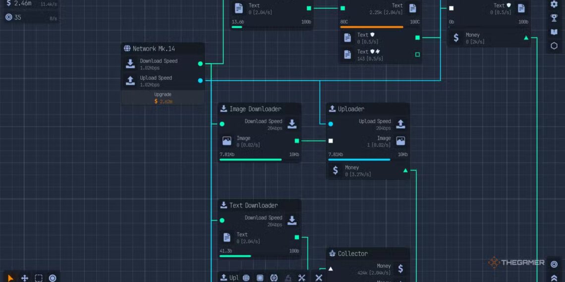The width and height of the screenshot is (565, 282).
Task: Select the Image Downloader node title
Action: point(255,109)
